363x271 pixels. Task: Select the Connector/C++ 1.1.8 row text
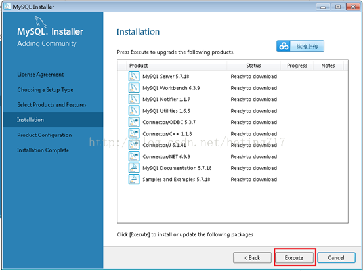coord(167,134)
